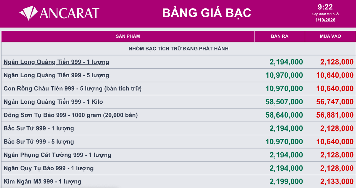The height and width of the screenshot is (188, 356).
Task: Click the BẢNG GIÁ BẠC title
Action: click(x=207, y=13)
